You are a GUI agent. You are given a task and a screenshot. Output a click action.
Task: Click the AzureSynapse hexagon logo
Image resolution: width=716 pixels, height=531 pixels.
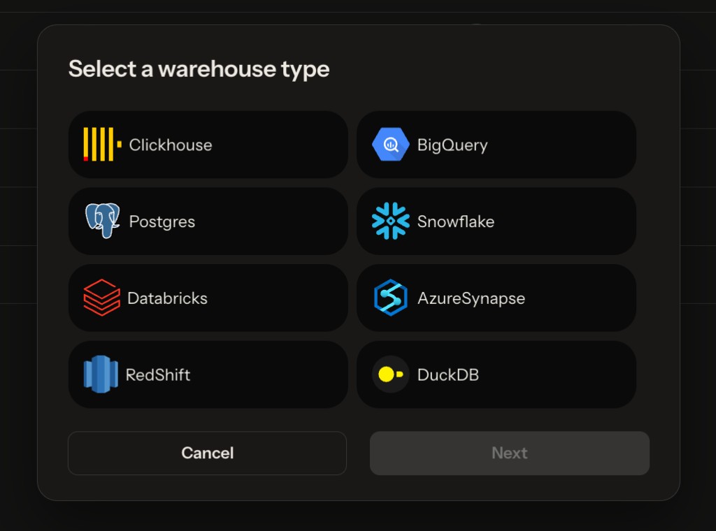(x=390, y=298)
